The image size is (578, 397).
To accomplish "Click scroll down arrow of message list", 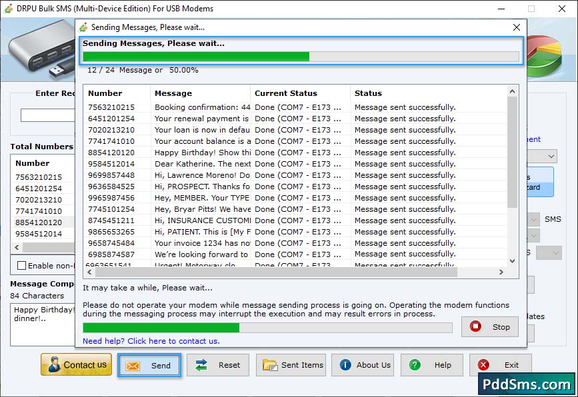I will (512, 260).
